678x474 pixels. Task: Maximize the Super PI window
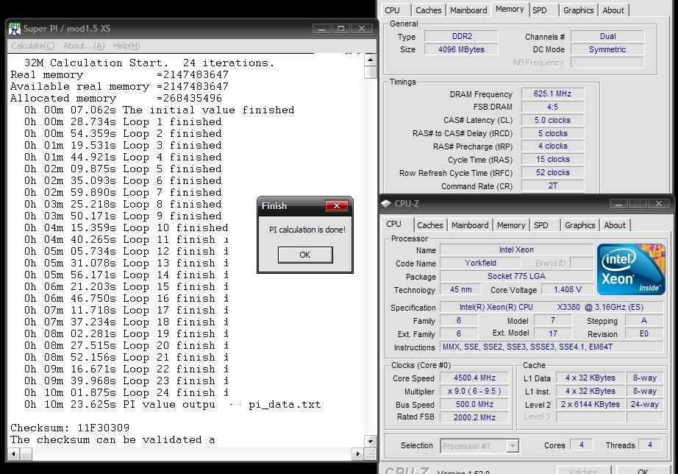pyautogui.click(x=341, y=29)
